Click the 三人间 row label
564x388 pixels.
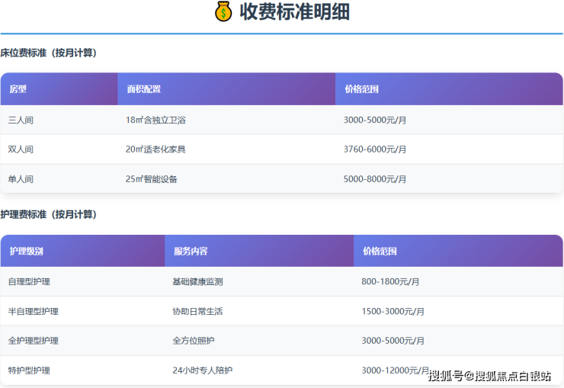(21, 120)
